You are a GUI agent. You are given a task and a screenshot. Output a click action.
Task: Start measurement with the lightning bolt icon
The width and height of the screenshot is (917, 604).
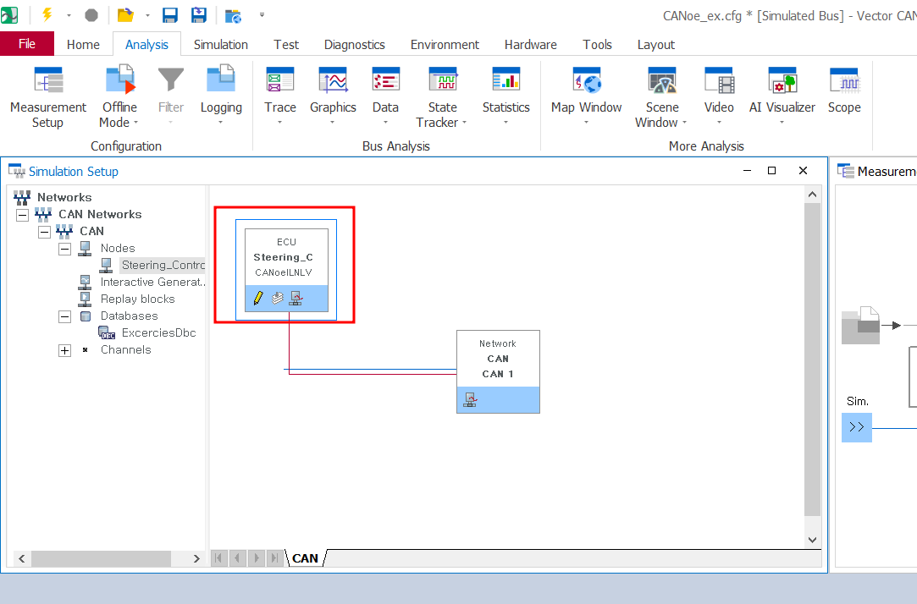click(x=47, y=15)
